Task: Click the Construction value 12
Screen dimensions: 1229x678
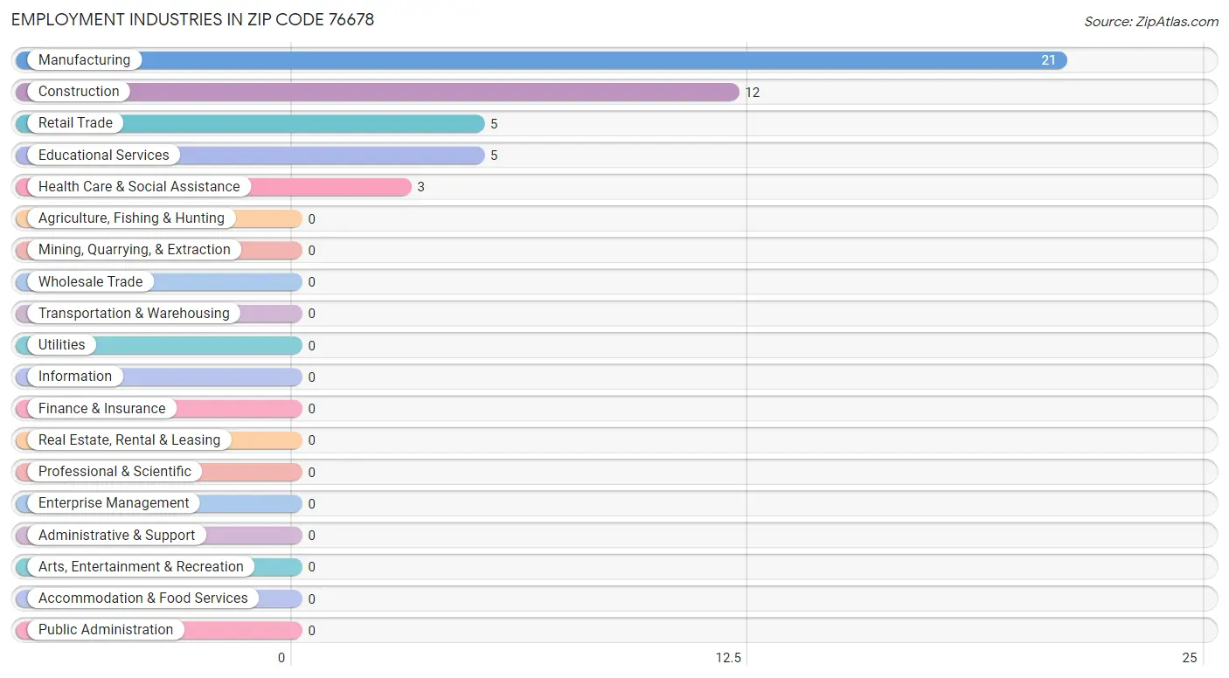Action: (x=752, y=92)
